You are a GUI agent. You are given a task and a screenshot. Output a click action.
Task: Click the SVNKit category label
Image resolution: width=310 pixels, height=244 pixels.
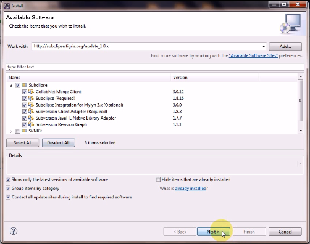coord(35,131)
